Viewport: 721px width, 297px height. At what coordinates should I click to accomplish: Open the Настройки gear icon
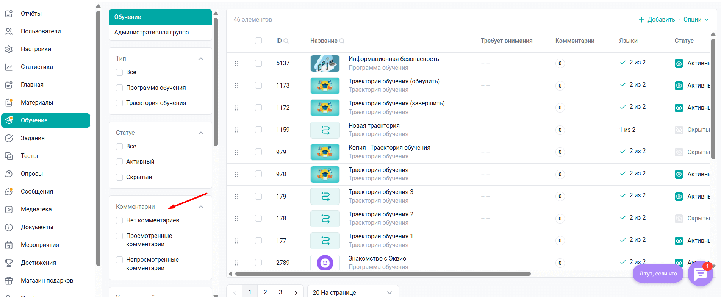(x=9, y=49)
